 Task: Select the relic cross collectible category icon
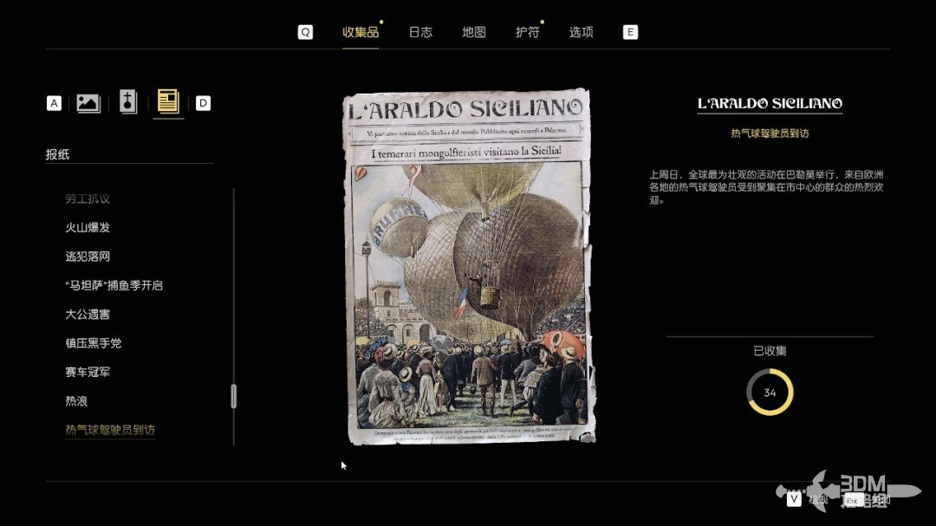[x=127, y=102]
